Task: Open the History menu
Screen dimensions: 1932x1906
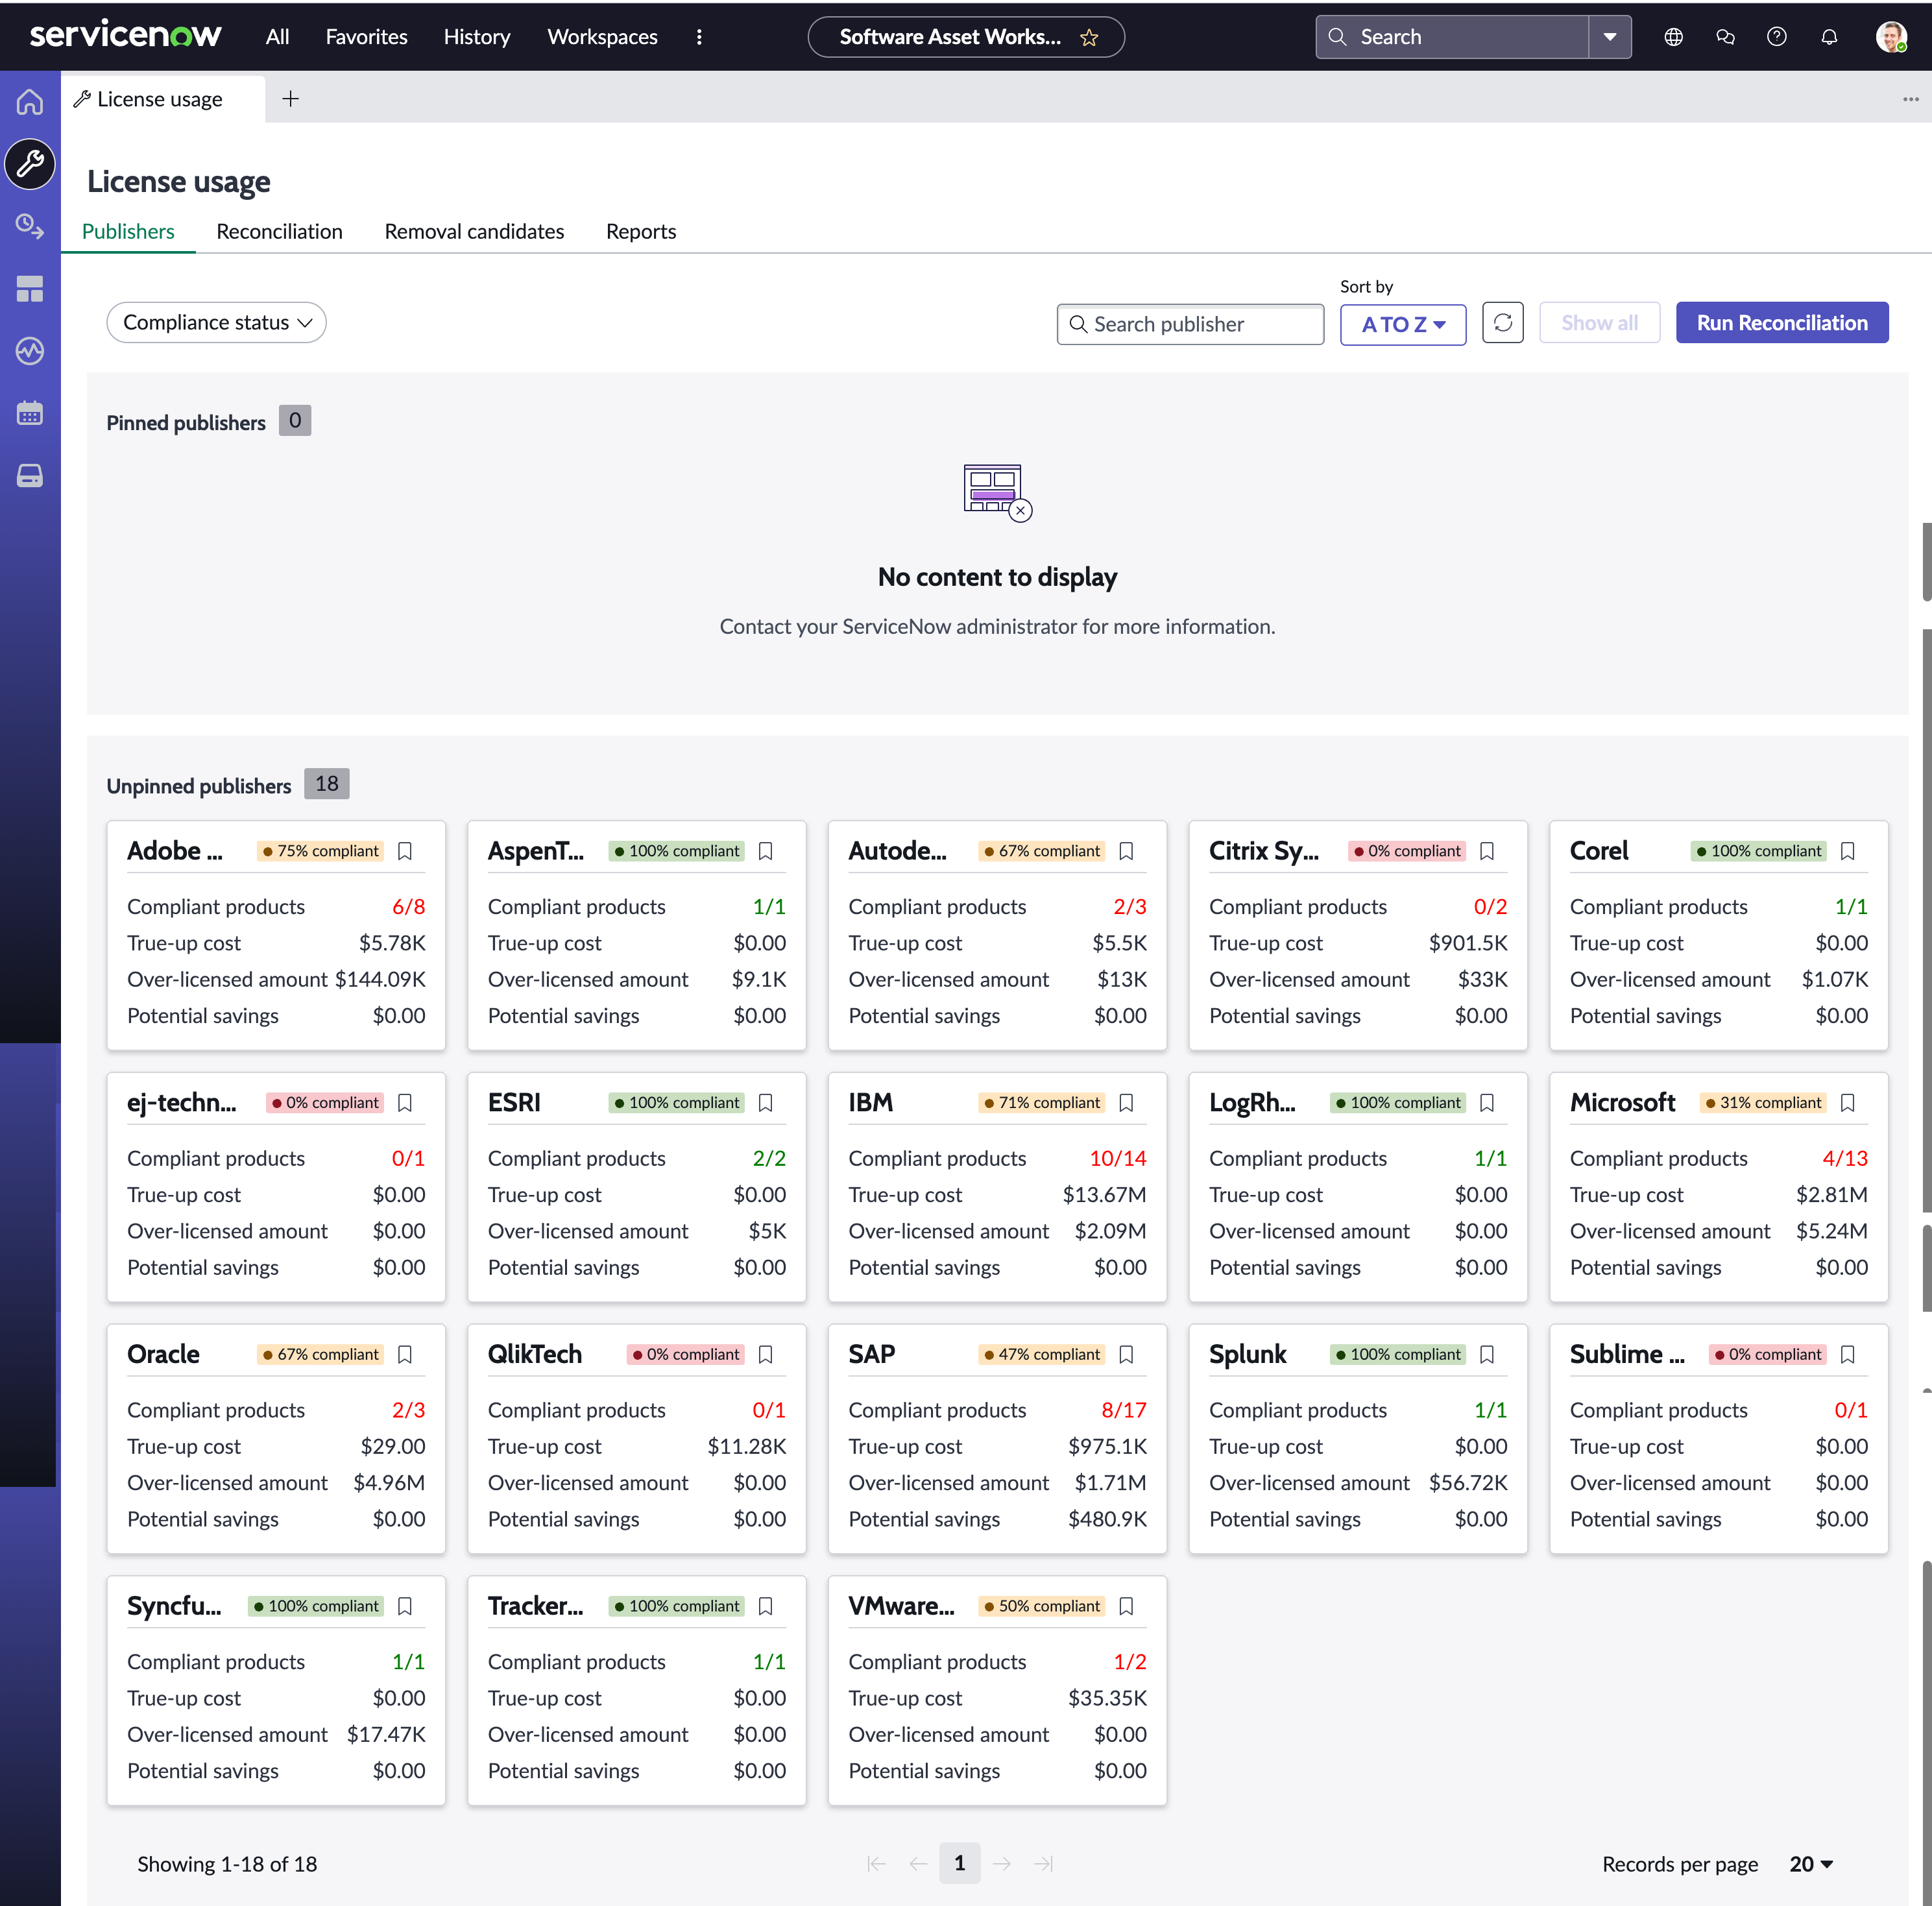Action: (477, 37)
